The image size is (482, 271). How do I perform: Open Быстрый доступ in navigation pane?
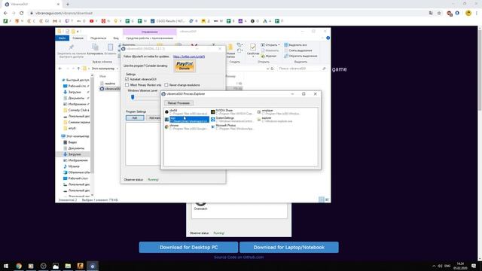coord(75,80)
